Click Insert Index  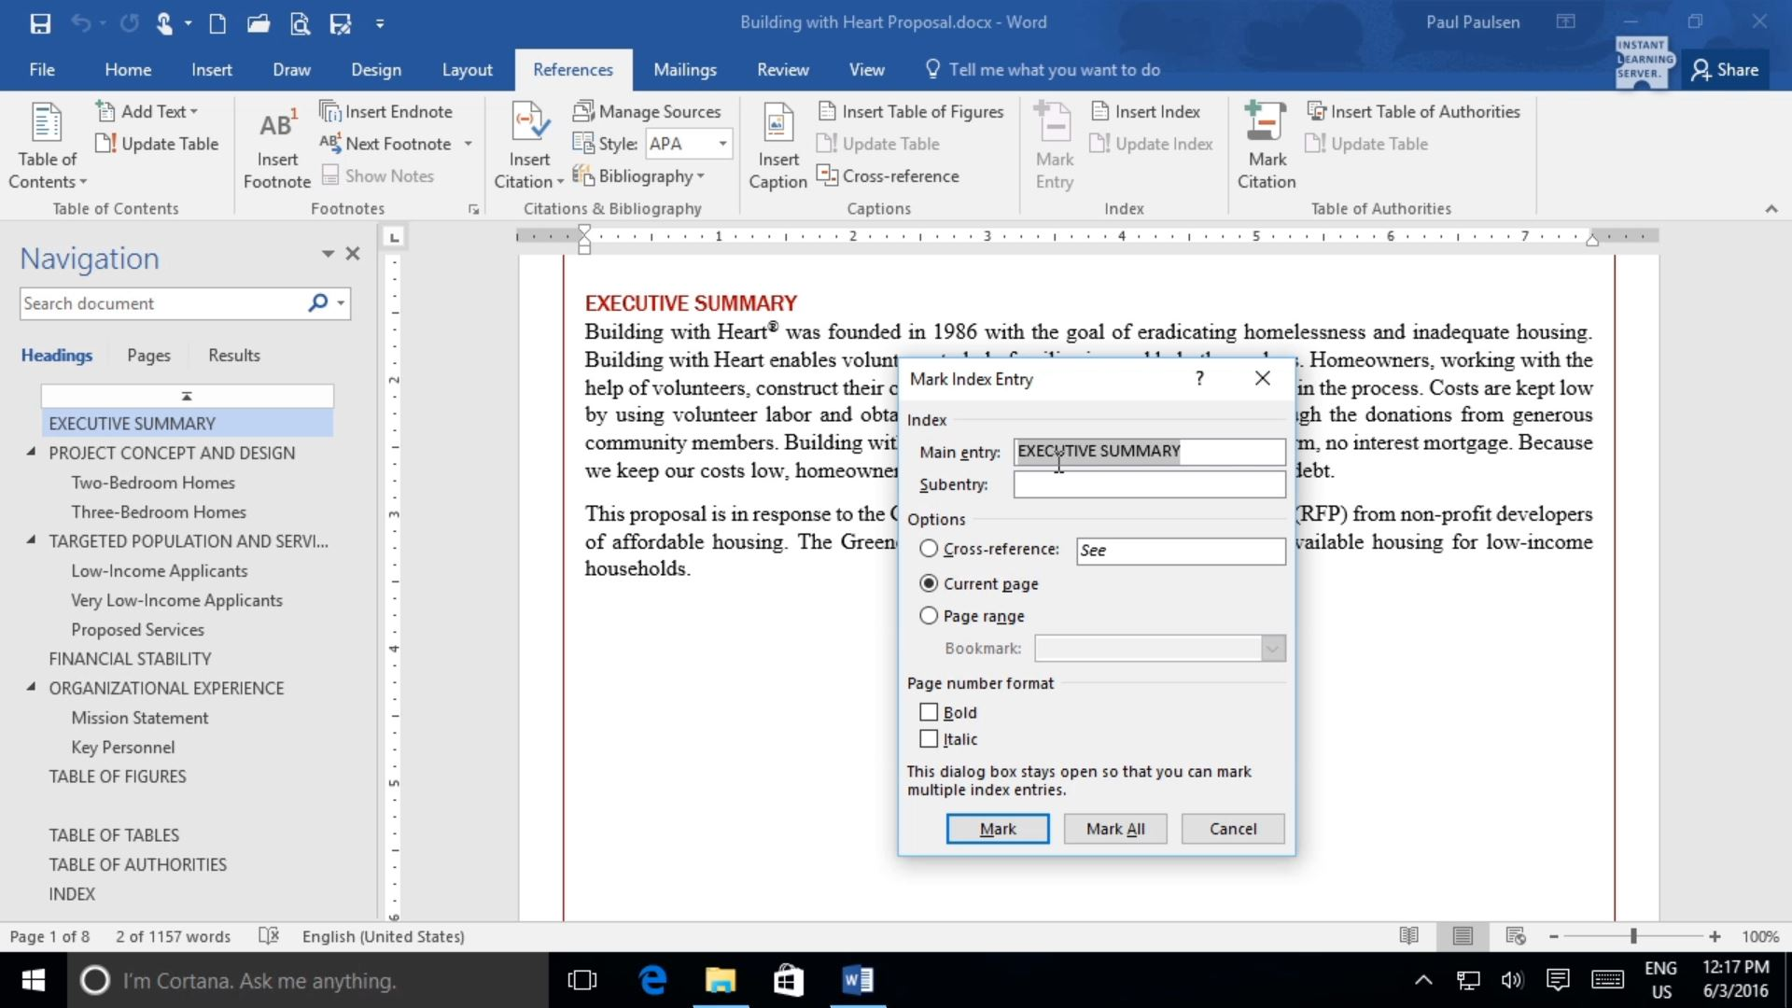click(1146, 111)
